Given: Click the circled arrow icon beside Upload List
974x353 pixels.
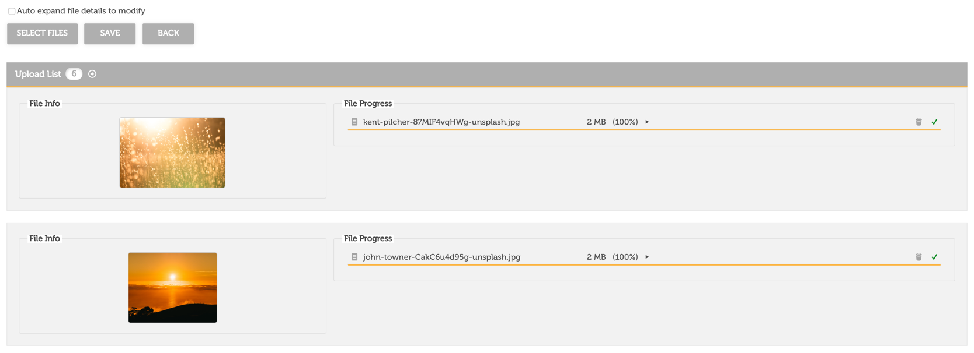Looking at the screenshot, I should pos(92,74).
